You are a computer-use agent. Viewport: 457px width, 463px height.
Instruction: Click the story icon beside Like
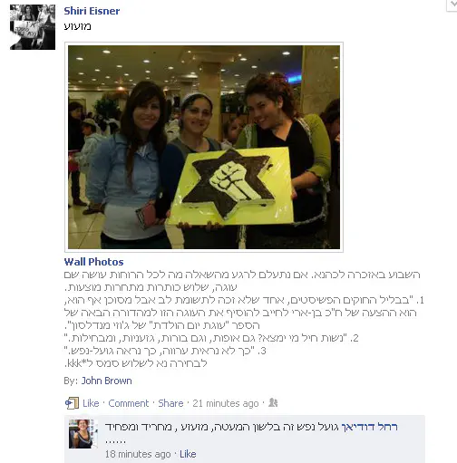coord(72,403)
